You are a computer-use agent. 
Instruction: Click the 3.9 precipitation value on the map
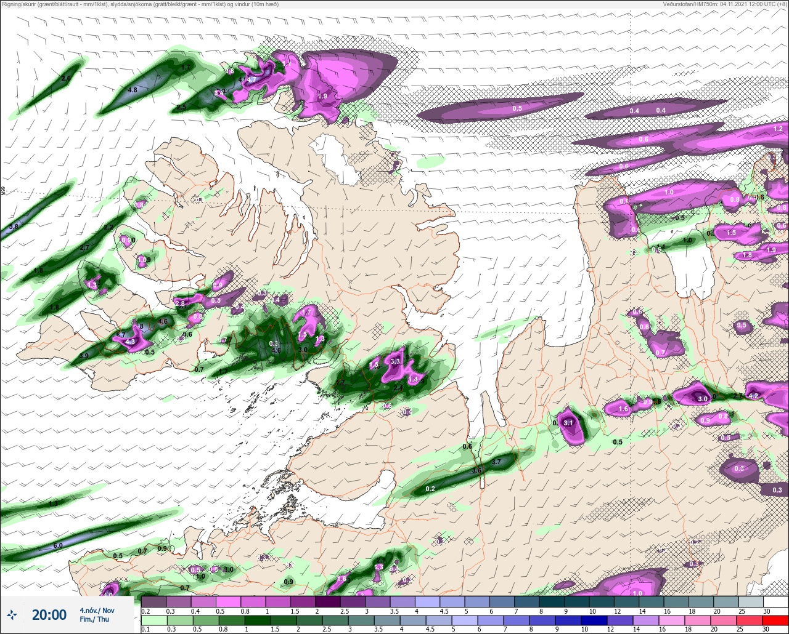click(84, 356)
